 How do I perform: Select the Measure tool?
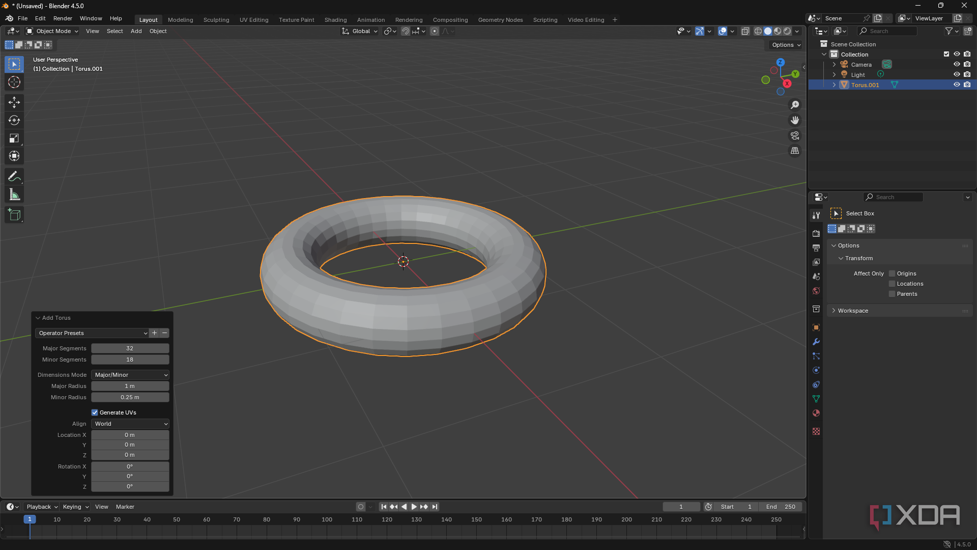14,195
